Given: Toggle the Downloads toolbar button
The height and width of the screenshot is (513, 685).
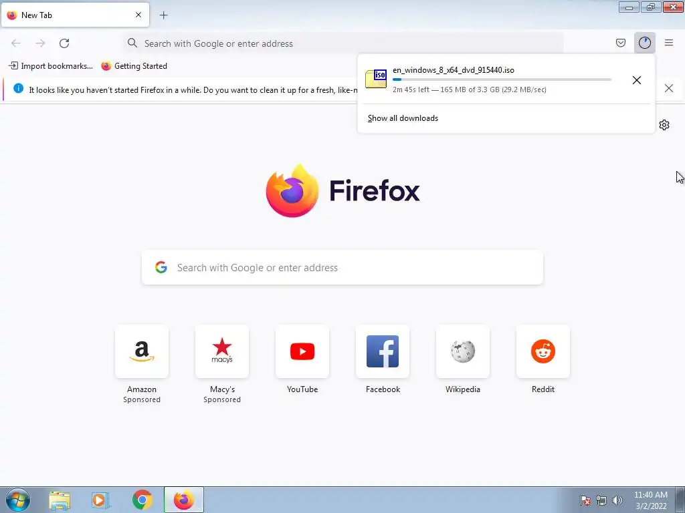Looking at the screenshot, I should 645,43.
